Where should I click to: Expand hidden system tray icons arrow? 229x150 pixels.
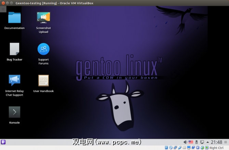(207, 142)
